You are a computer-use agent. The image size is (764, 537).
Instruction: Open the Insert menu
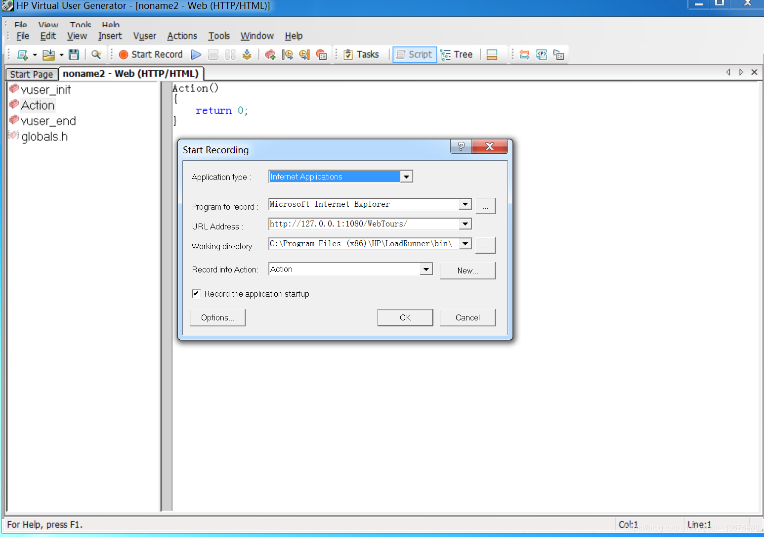tap(110, 36)
